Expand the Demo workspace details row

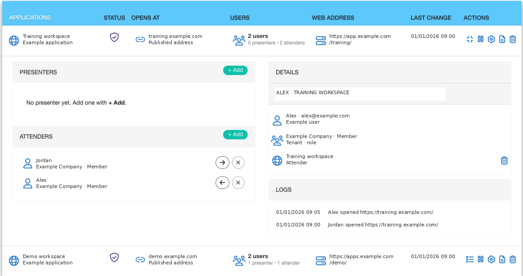tap(469, 259)
